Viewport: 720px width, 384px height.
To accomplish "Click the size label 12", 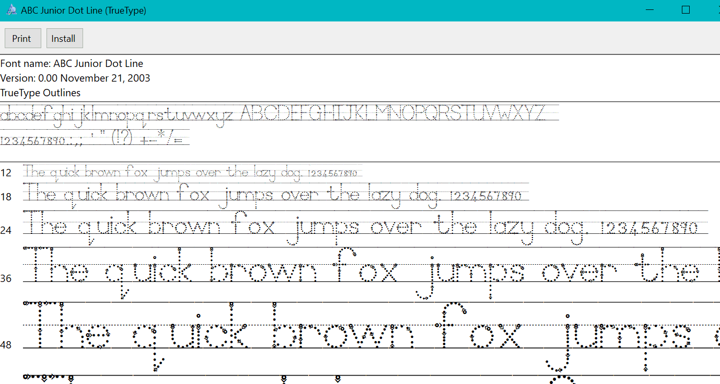I will 6,173.
